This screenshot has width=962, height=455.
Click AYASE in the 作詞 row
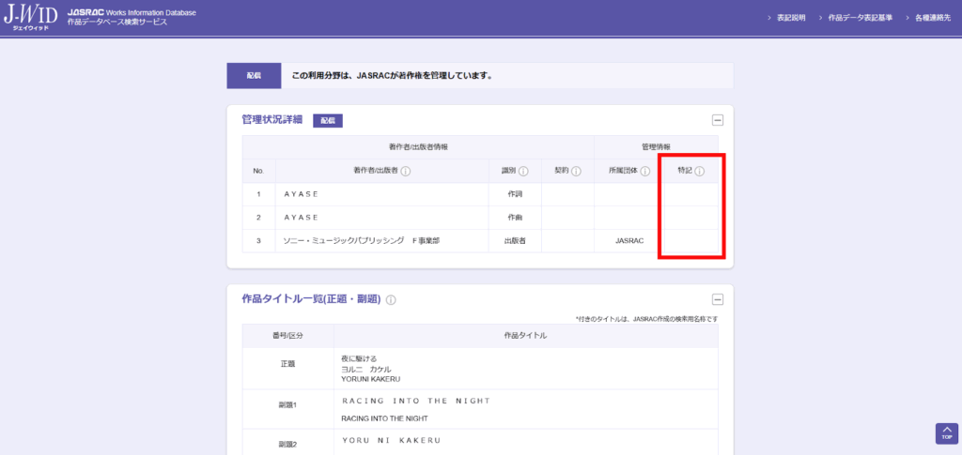302,193
